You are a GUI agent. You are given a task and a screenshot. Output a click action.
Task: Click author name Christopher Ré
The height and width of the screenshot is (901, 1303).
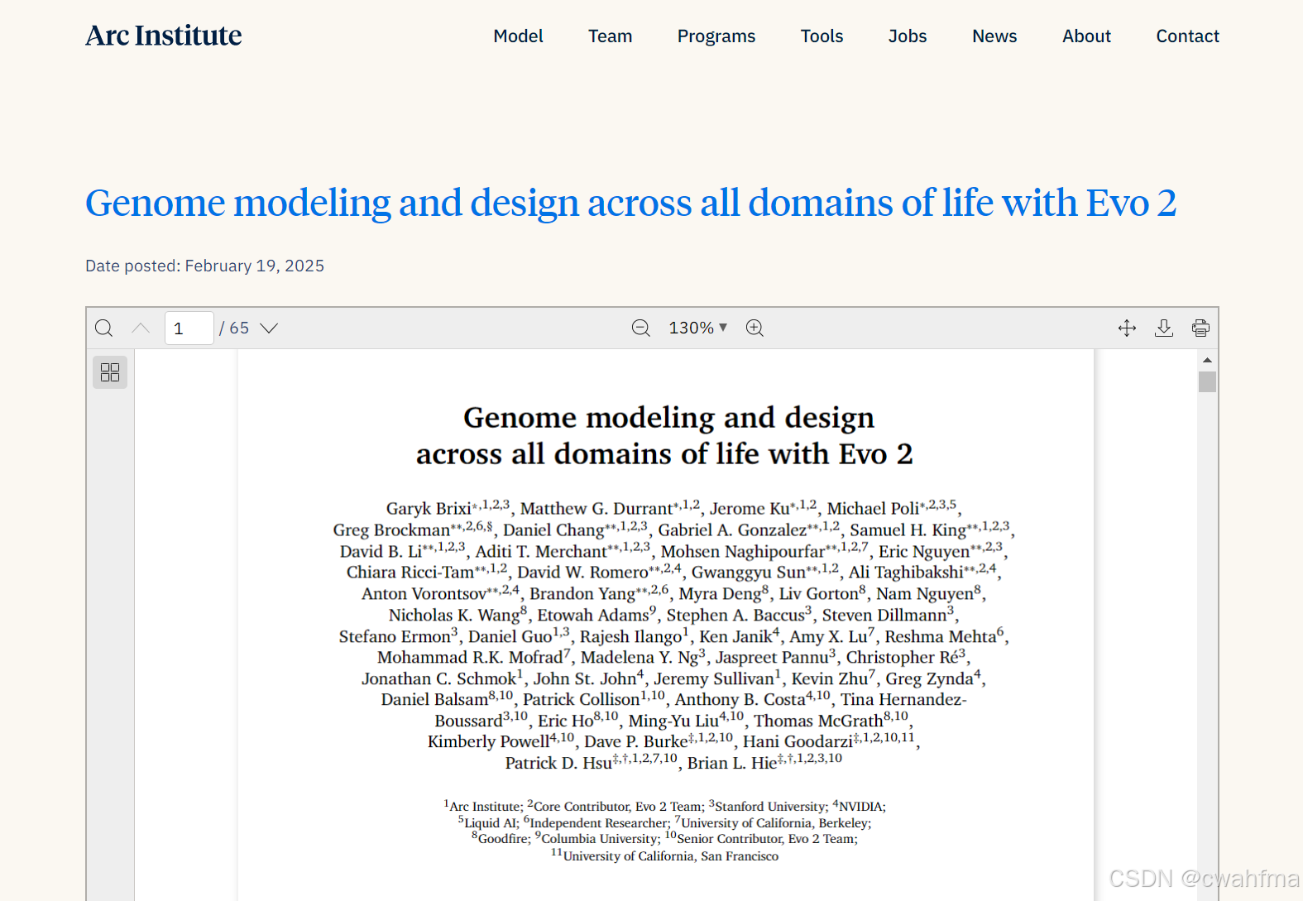tap(902, 658)
